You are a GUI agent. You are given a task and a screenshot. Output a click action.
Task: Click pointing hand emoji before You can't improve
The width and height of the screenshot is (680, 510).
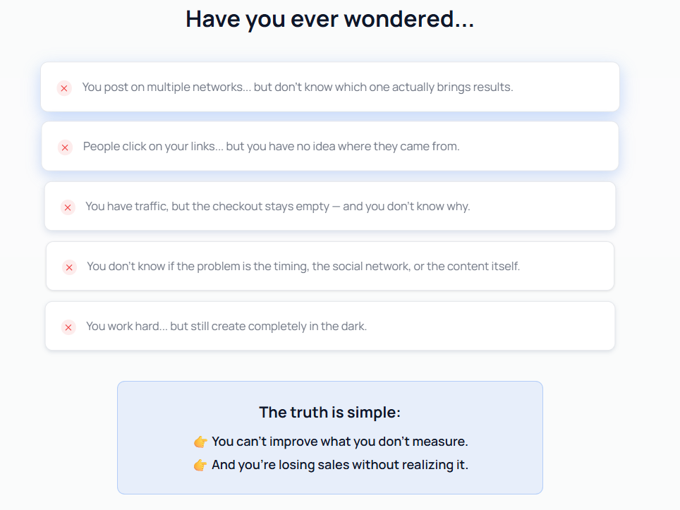click(x=200, y=442)
